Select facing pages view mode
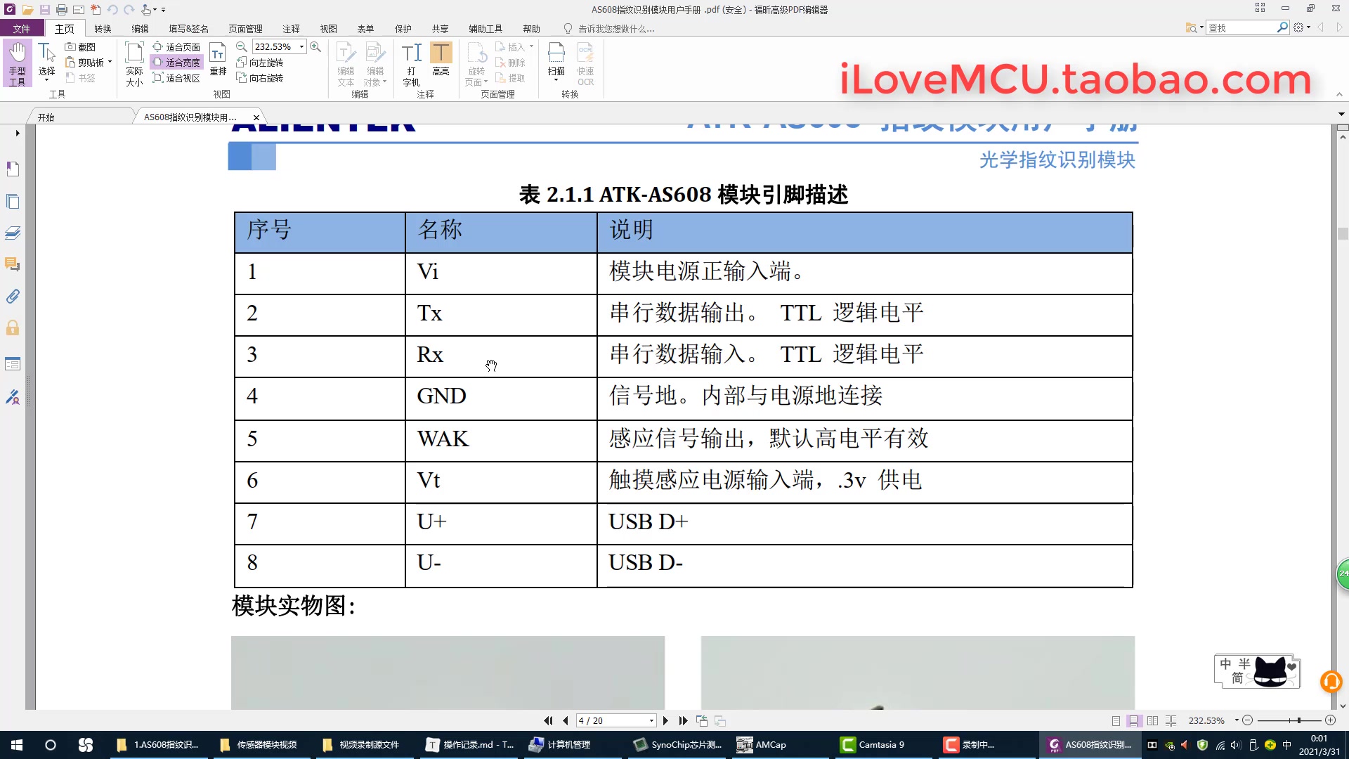1349x759 pixels. 1152,721
